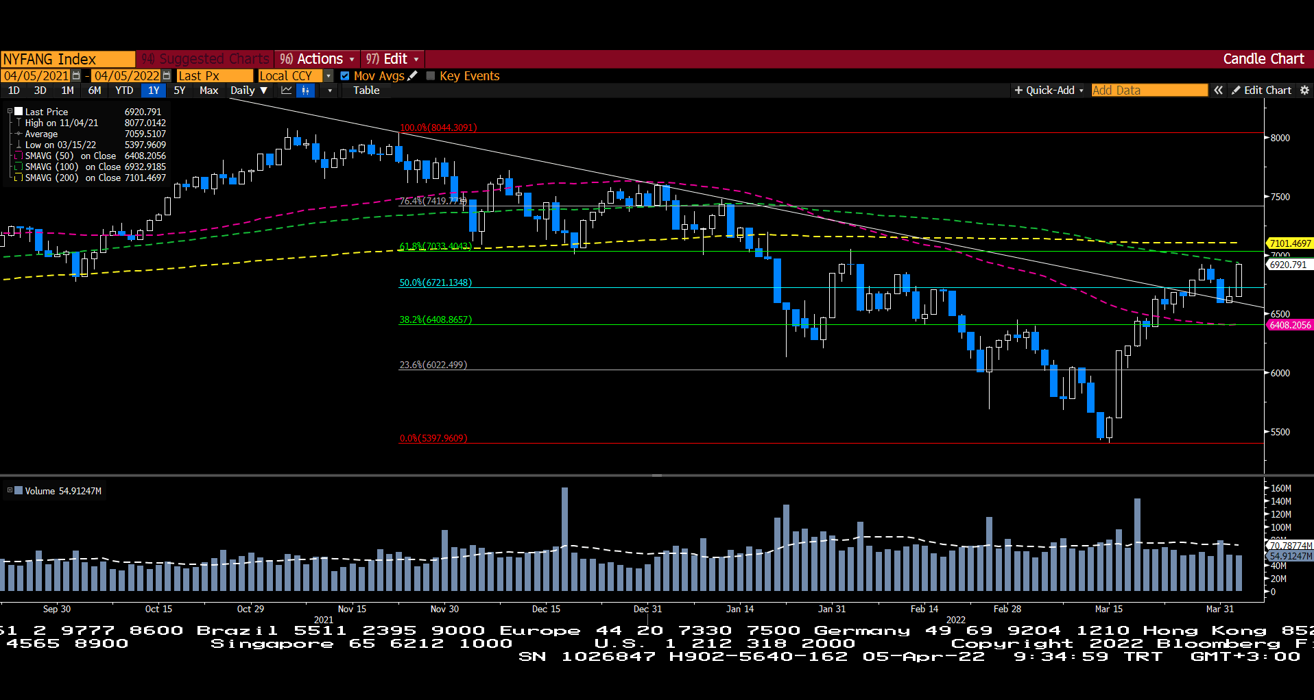The width and height of the screenshot is (1314, 700).
Task: Click the end date 04/05/2022 field
Action: point(127,76)
